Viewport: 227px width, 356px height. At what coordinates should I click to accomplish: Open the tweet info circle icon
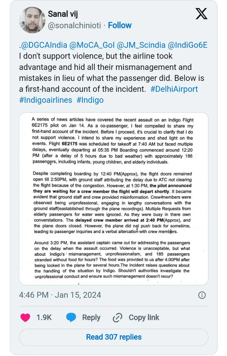pos(202,295)
